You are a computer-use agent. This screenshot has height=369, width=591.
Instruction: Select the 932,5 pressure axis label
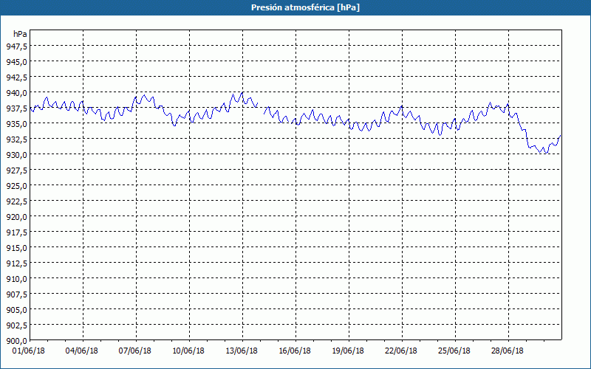[x=16, y=139]
